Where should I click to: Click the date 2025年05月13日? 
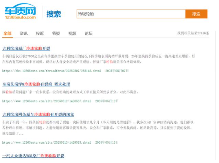(107, 142)
